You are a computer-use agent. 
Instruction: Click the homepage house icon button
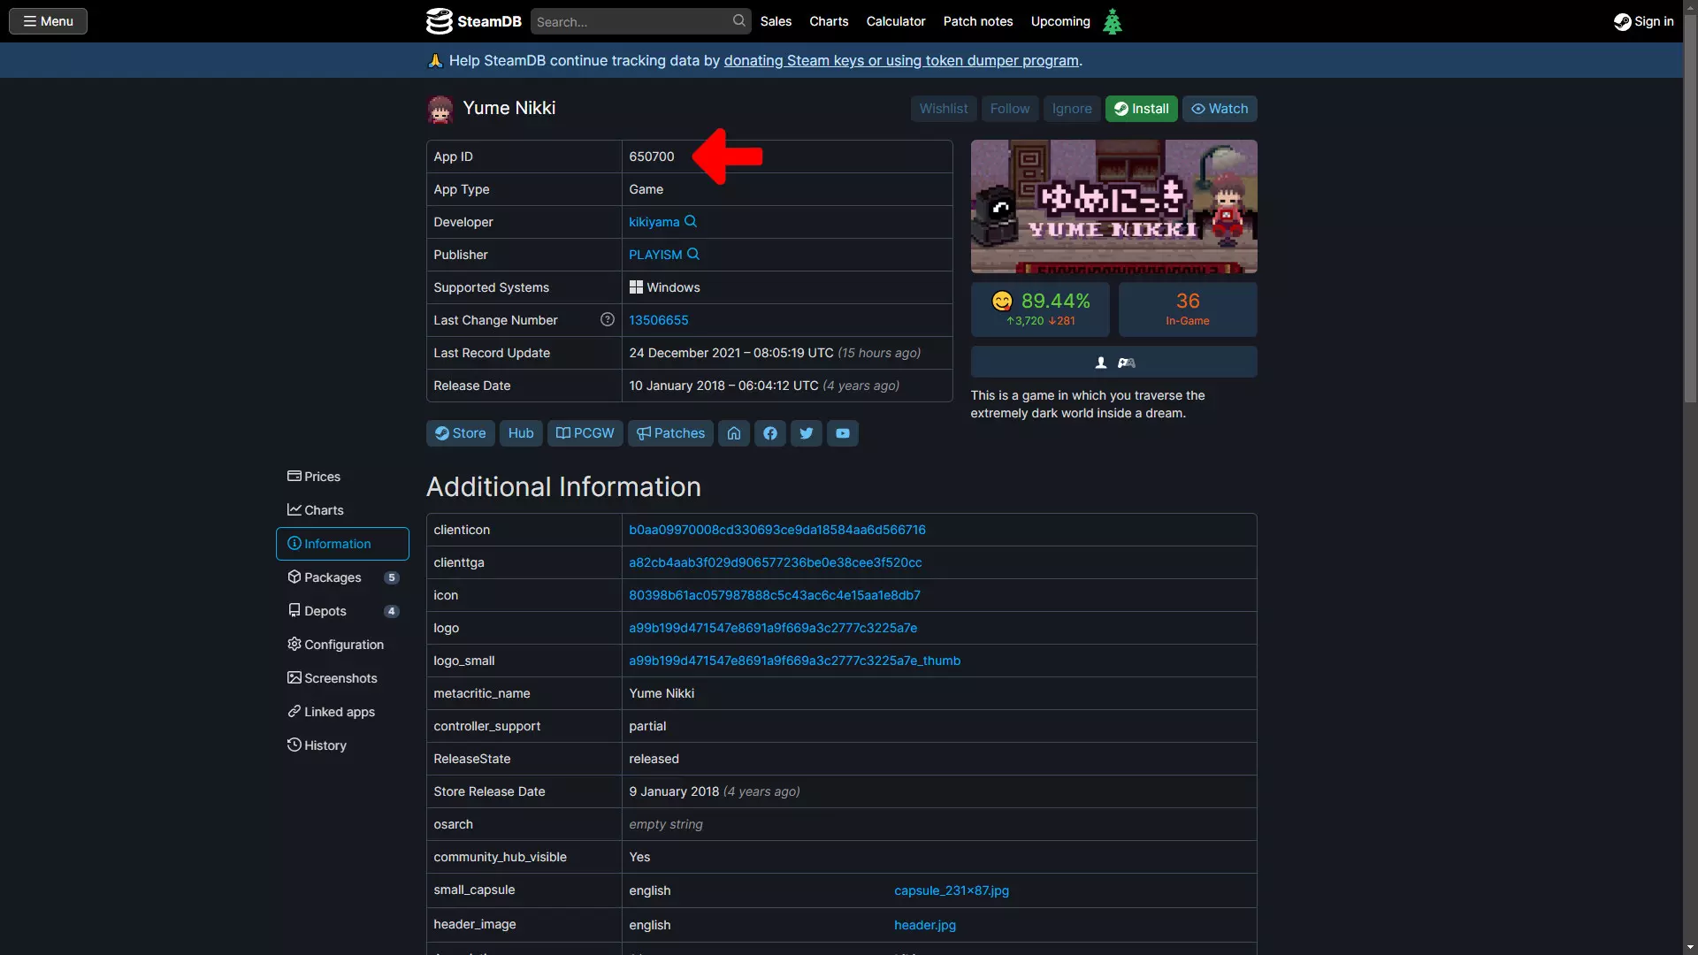[x=734, y=433]
